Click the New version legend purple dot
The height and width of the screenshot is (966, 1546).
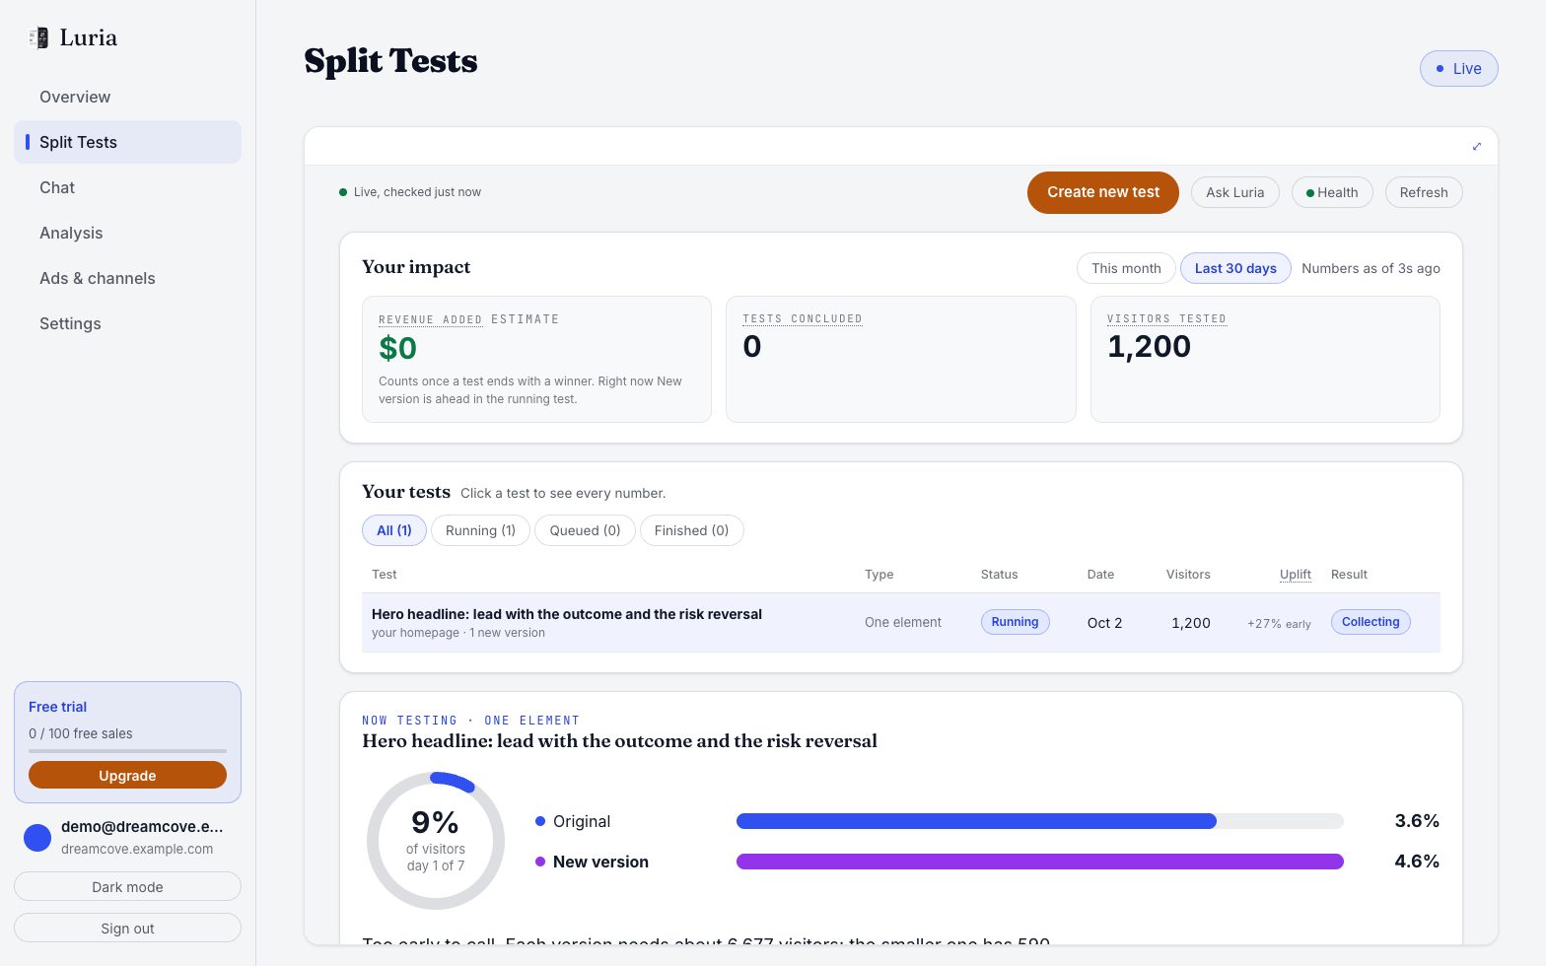coord(540,862)
